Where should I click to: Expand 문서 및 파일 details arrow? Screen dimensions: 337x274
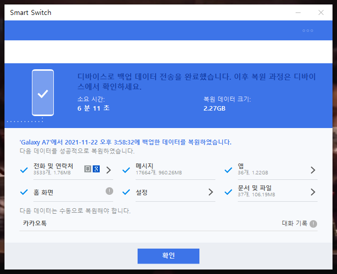(x=313, y=192)
